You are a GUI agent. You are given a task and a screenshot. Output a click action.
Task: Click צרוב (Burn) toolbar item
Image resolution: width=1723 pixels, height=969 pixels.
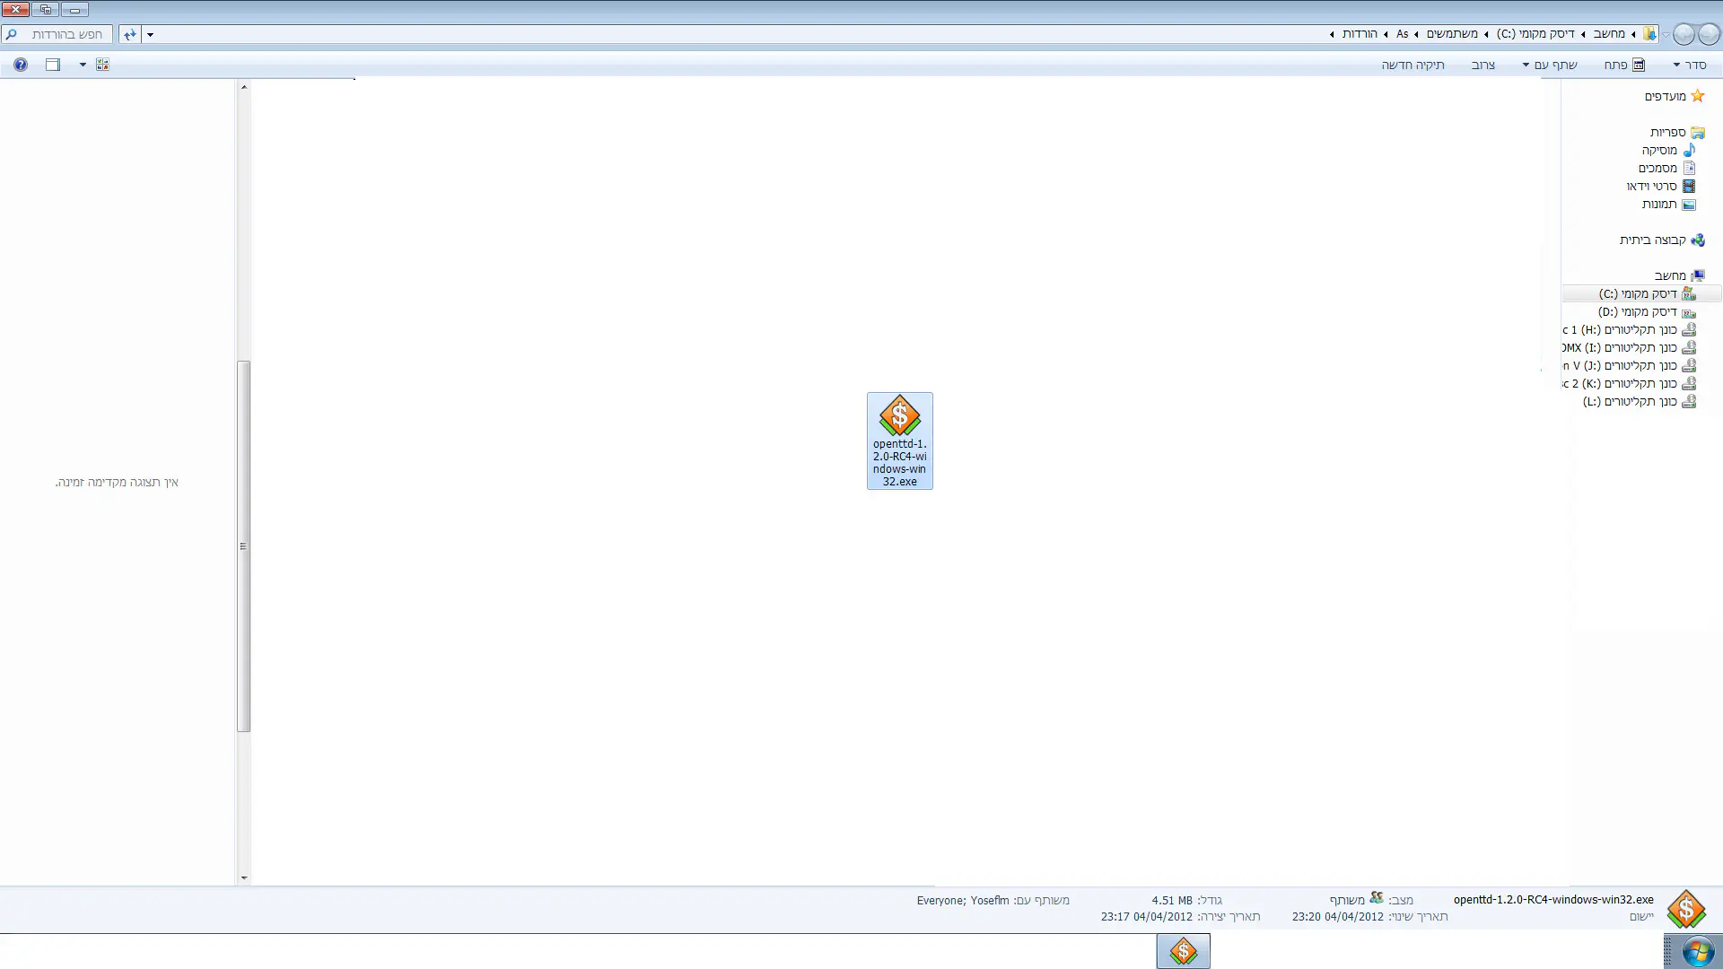(x=1482, y=65)
